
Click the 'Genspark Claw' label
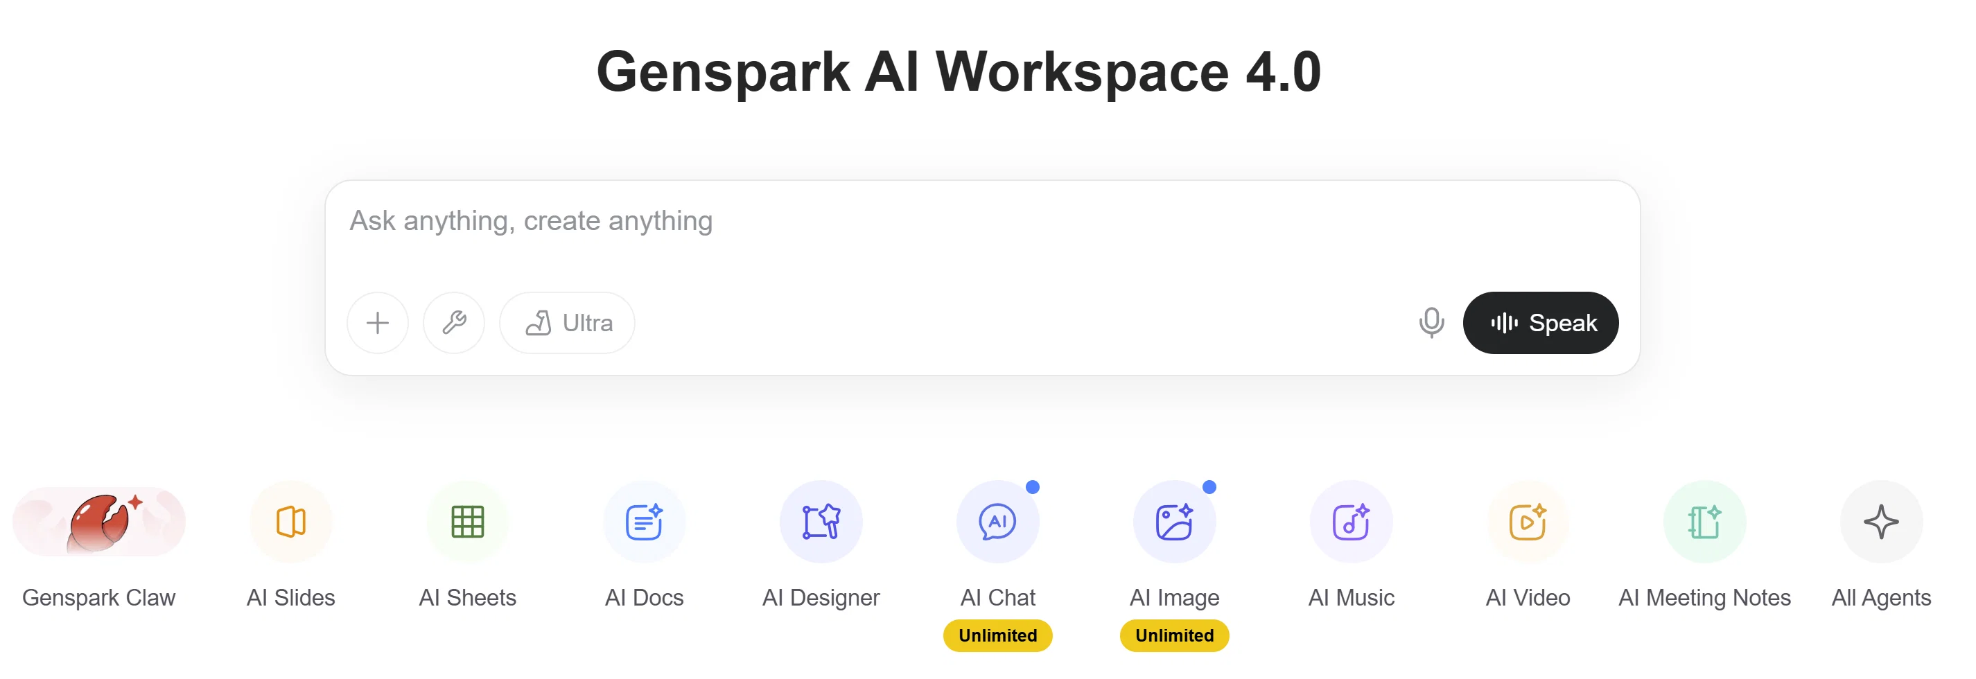99,598
